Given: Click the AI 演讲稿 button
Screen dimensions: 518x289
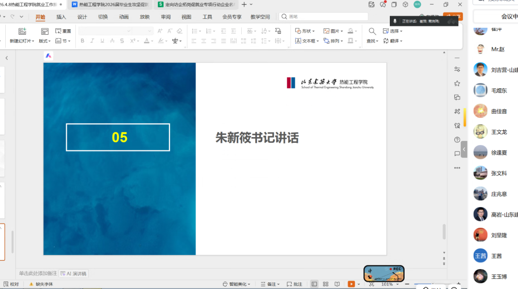Looking at the screenshot, I should [74, 274].
